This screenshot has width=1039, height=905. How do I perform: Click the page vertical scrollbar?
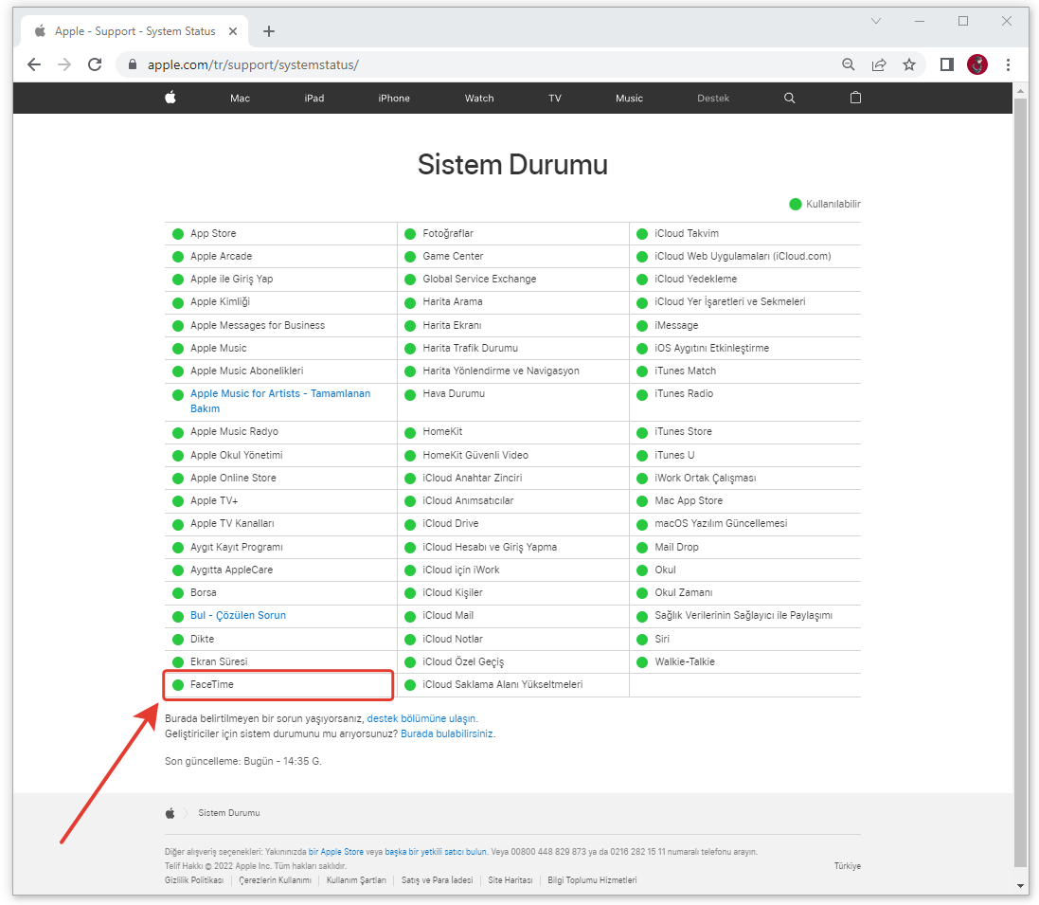(x=1020, y=474)
